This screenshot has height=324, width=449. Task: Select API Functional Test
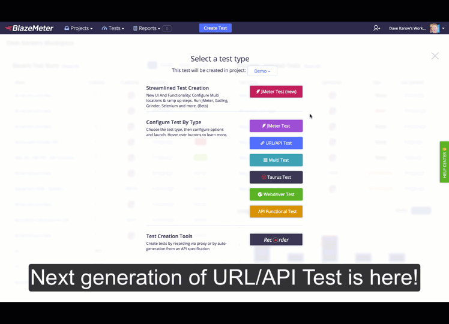point(276,212)
